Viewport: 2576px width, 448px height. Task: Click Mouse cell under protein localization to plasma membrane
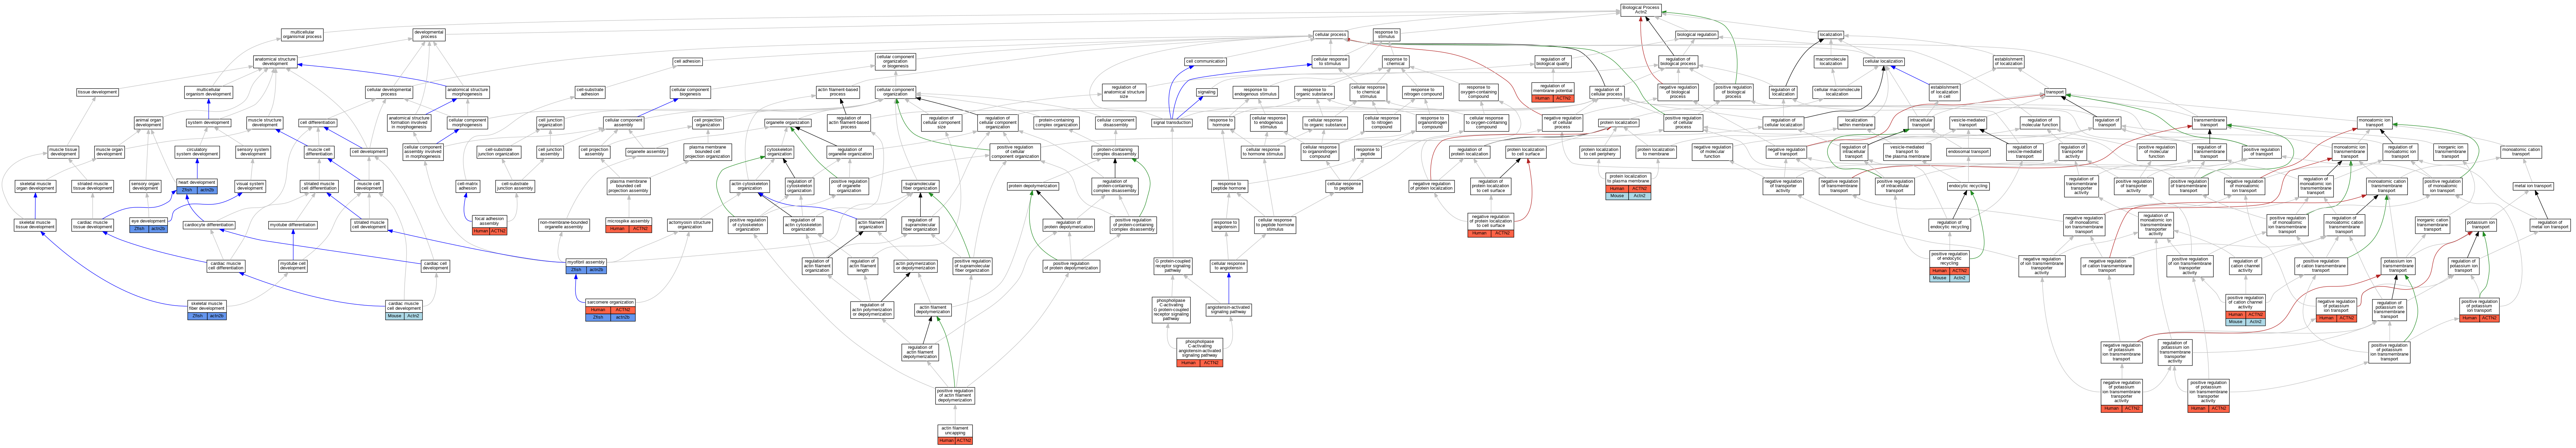click(1617, 195)
